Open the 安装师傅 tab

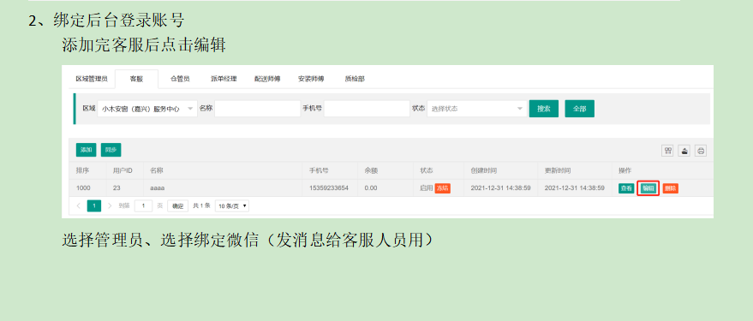311,79
